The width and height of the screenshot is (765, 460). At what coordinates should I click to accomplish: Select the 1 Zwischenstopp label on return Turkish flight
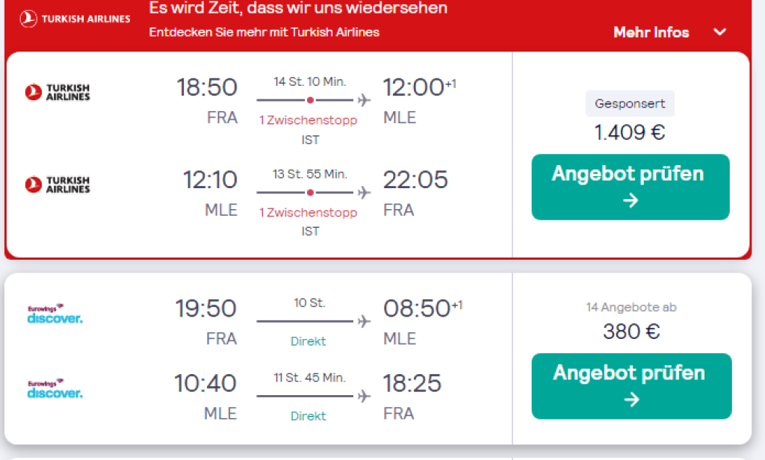pos(308,213)
